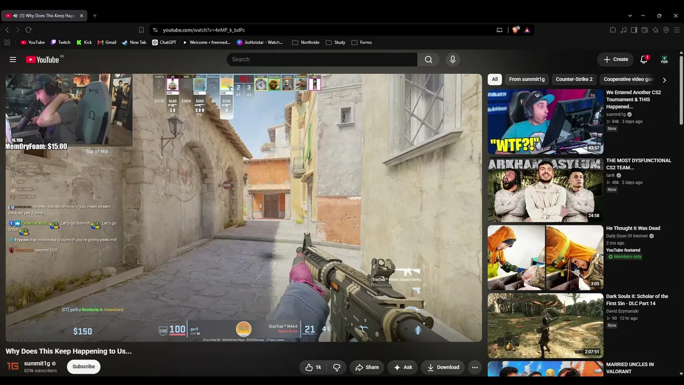Open the tab search dropdown arrow
This screenshot has width=684, height=385.
630,16
